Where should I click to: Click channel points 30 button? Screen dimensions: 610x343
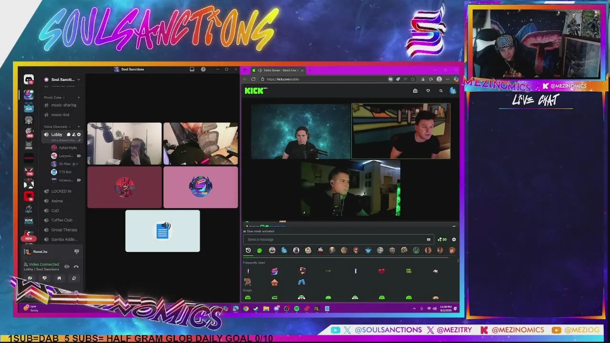point(442,240)
